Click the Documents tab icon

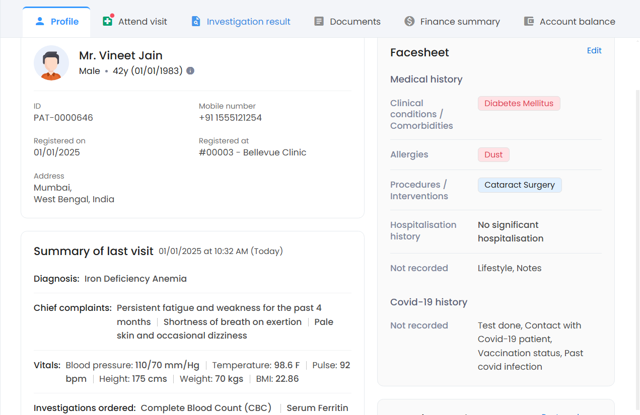[x=319, y=22]
